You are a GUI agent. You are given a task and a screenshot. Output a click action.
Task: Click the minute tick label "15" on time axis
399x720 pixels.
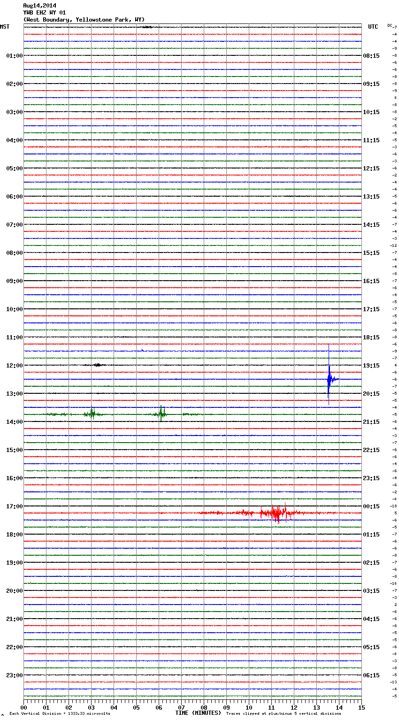pyautogui.click(x=361, y=707)
